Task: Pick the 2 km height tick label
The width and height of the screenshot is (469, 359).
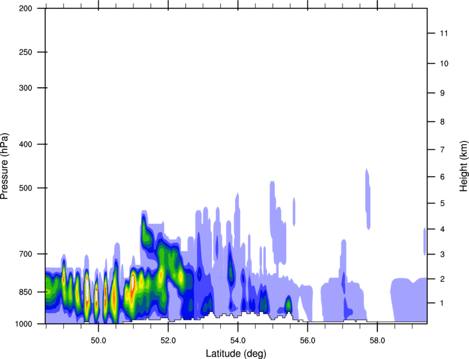Action: click(x=443, y=279)
